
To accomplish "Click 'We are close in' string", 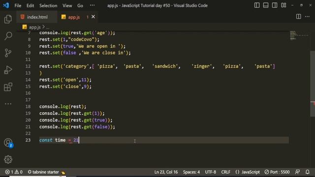I will 103,53.
